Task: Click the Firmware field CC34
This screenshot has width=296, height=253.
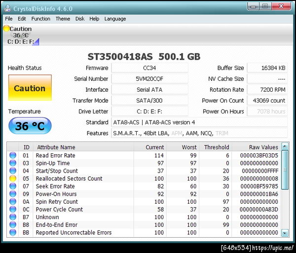Action: point(149,68)
